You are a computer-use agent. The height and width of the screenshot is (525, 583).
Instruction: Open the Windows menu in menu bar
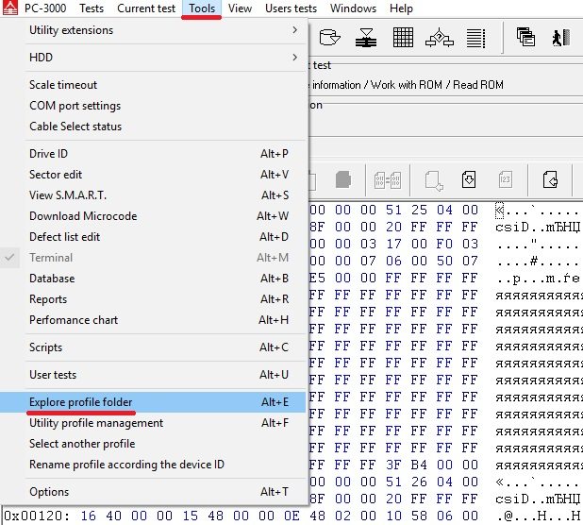(353, 8)
